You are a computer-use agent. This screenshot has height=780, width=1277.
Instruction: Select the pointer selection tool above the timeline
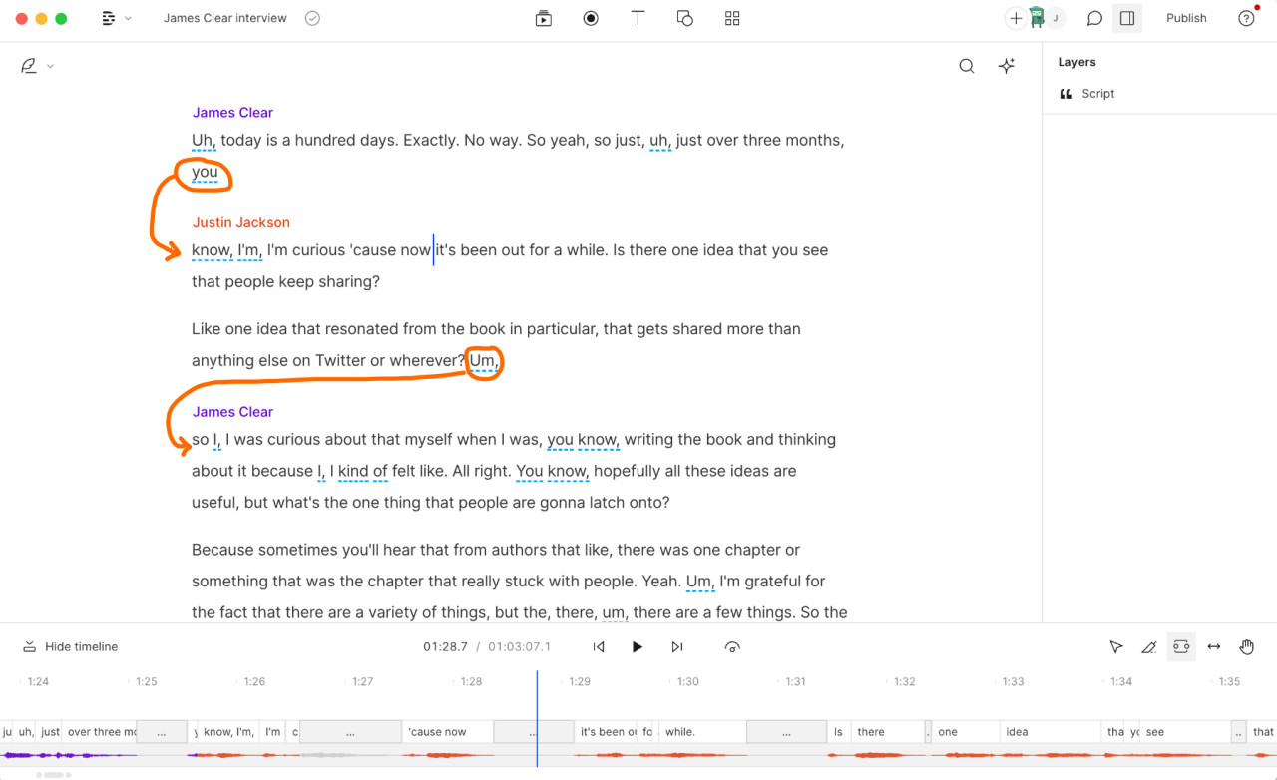tap(1116, 646)
